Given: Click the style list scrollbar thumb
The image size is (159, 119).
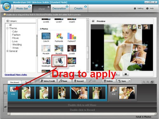Looking at the screenshot, I should [x=88, y=52].
